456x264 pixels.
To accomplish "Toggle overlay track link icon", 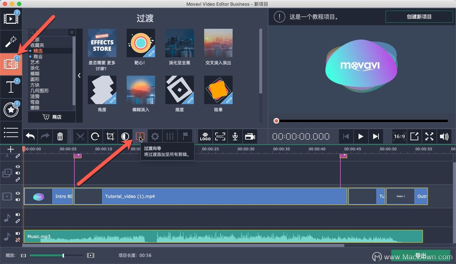I will [18, 179].
